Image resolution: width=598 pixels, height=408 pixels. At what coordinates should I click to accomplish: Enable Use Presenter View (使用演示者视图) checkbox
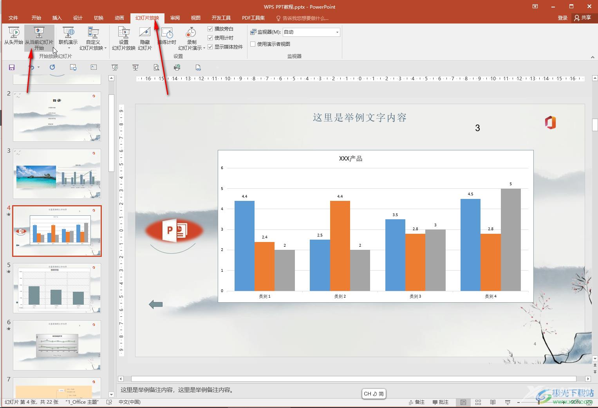[253, 44]
